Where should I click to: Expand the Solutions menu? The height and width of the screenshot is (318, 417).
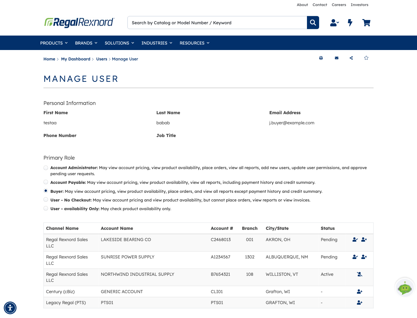tap(119, 43)
